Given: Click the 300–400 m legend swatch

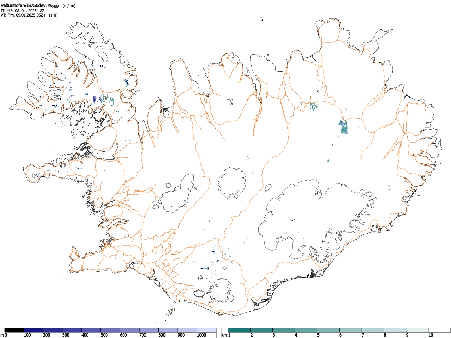Looking at the screenshot, I should (72, 330).
